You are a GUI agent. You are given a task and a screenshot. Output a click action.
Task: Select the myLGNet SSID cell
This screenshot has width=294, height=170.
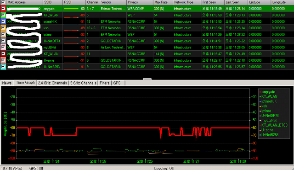(53, 48)
